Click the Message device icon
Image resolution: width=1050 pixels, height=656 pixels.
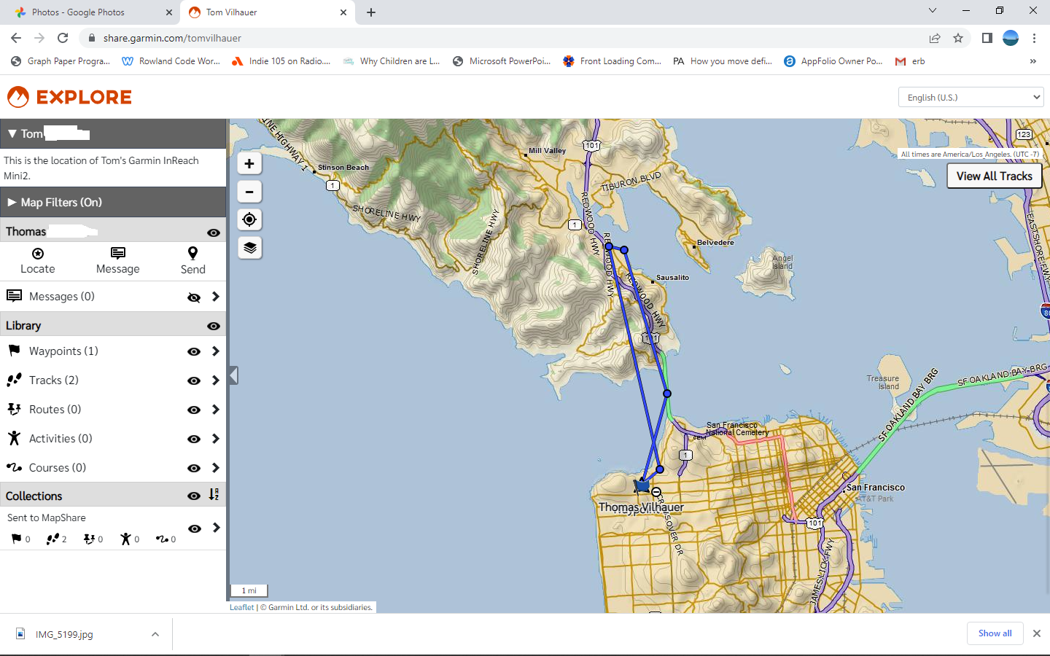[118, 253]
